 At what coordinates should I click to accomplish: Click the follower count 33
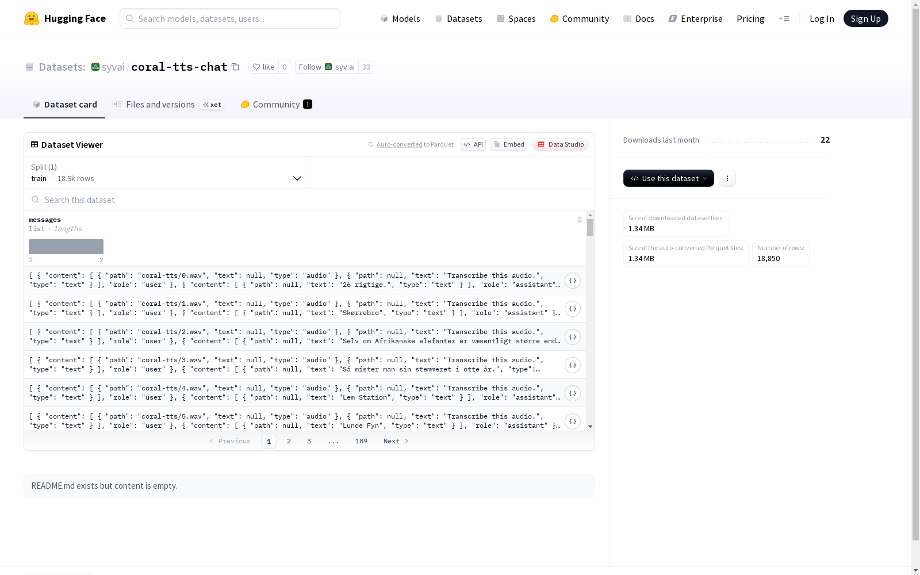(366, 67)
